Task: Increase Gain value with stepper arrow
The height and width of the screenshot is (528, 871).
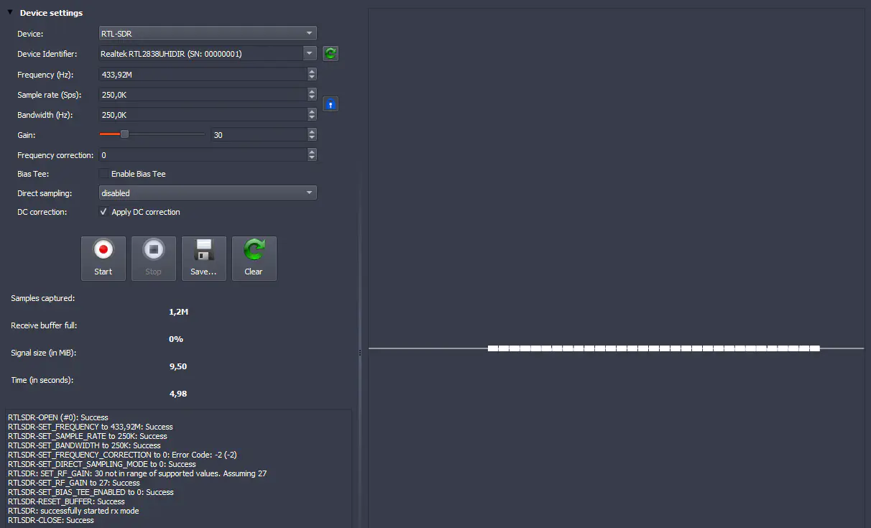Action: point(312,131)
